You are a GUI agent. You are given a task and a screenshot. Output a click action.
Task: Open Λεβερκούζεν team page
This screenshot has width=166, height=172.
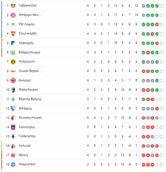coord(28,5)
